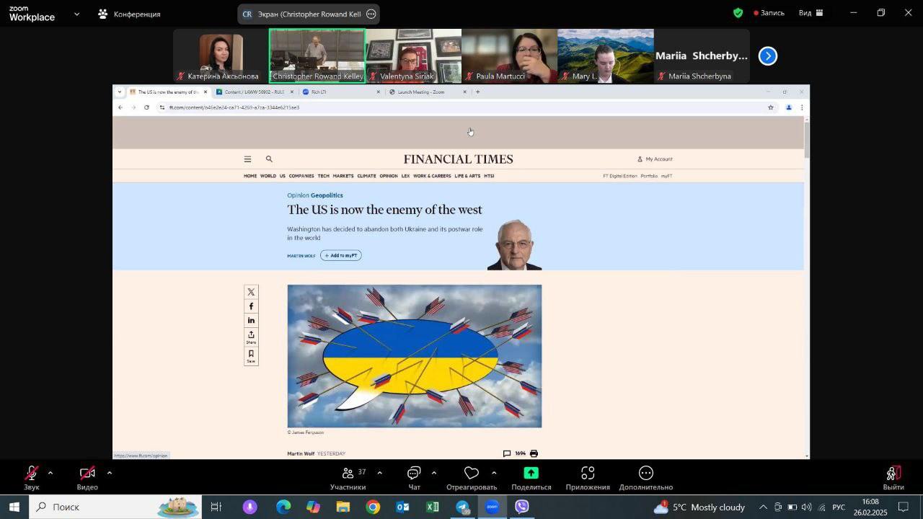Leave meeting with the Выйти button
The image size is (923, 519).
pos(893,478)
